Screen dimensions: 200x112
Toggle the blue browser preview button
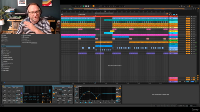point(4,83)
